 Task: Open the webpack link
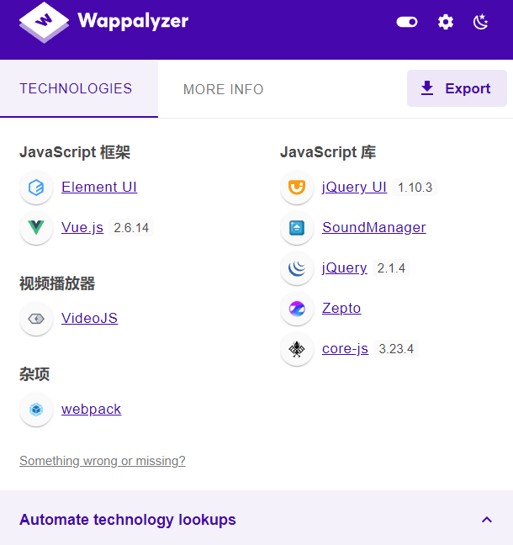[x=91, y=409]
